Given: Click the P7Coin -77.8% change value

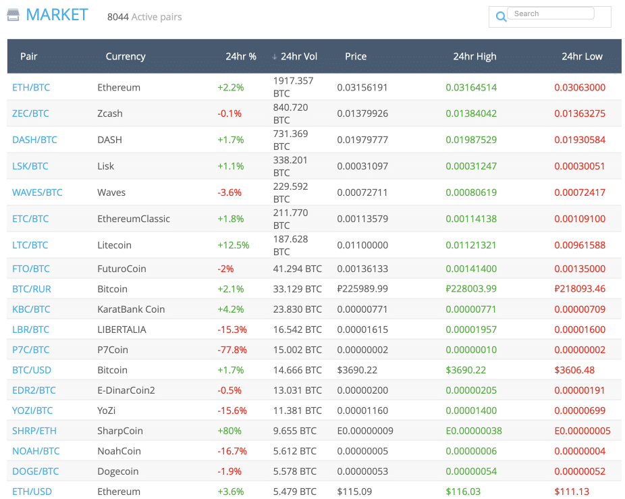Looking at the screenshot, I should point(232,350).
